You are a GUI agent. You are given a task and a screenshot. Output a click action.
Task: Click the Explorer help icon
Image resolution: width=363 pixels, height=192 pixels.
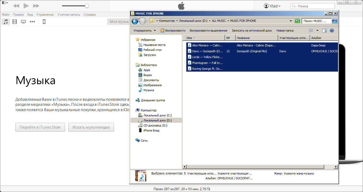tap(332, 30)
